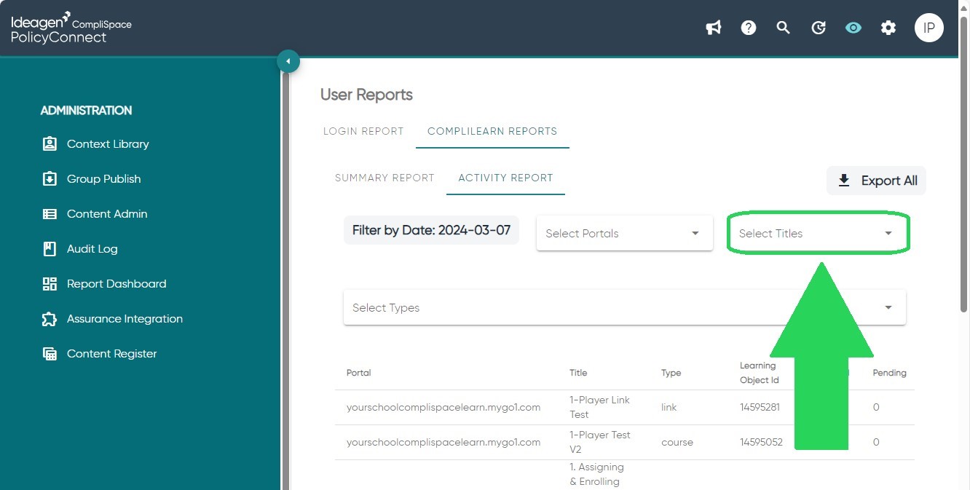Click the Context Library icon
This screenshot has height=490, width=970.
[x=50, y=143]
